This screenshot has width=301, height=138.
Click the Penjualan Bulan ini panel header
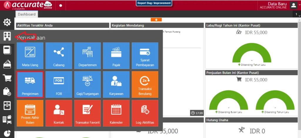click(x=252, y=73)
